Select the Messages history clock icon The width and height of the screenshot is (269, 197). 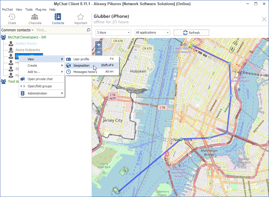[x=68, y=72]
